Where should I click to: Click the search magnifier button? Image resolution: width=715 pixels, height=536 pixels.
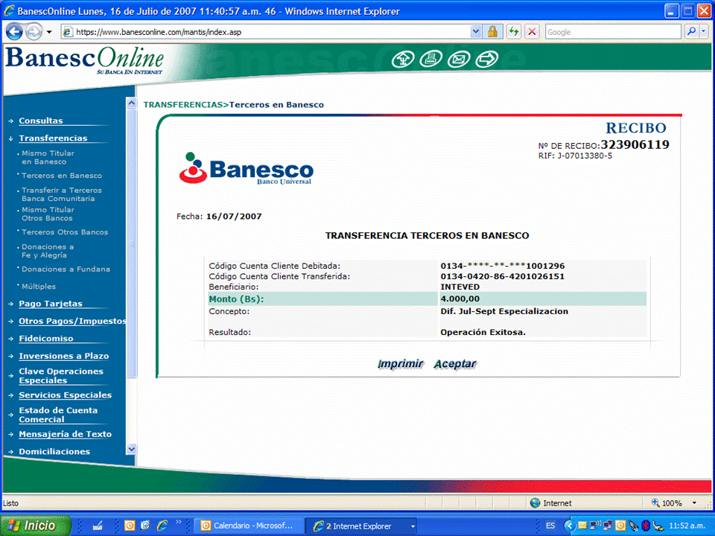(x=691, y=31)
